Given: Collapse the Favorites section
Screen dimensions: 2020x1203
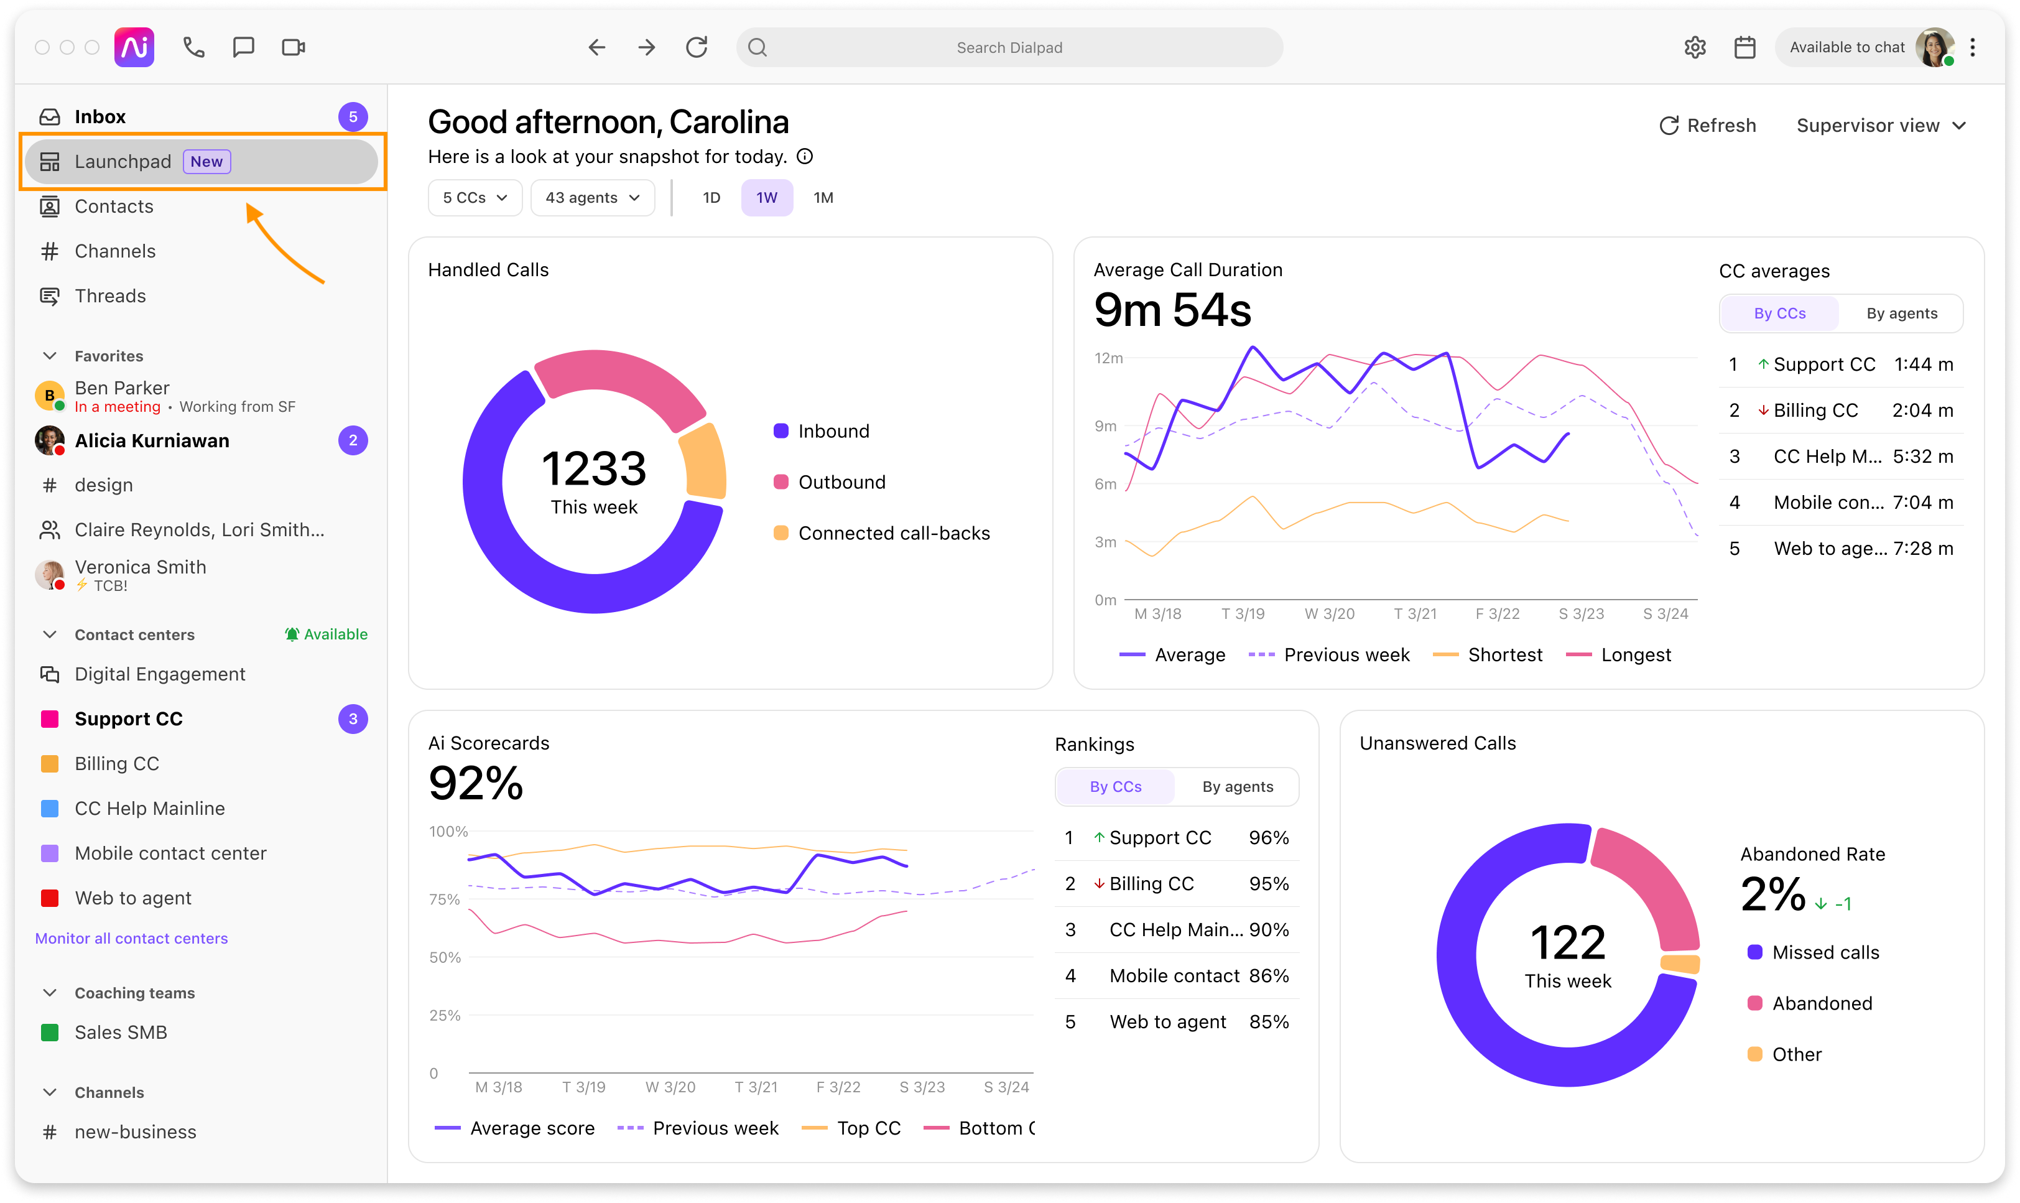Looking at the screenshot, I should [x=50, y=356].
